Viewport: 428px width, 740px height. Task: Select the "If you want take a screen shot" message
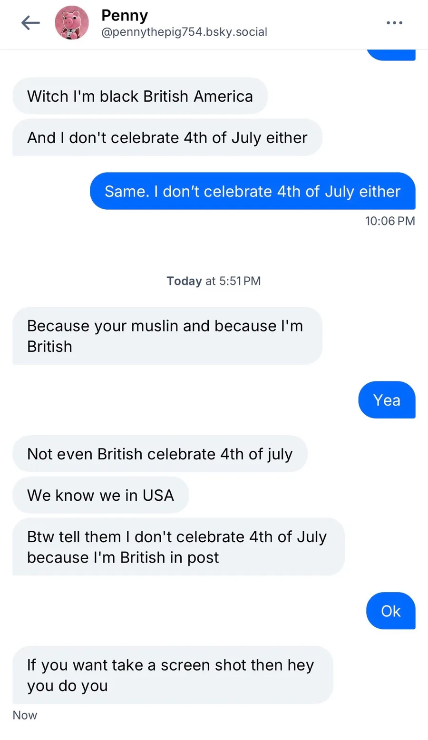pos(172,675)
